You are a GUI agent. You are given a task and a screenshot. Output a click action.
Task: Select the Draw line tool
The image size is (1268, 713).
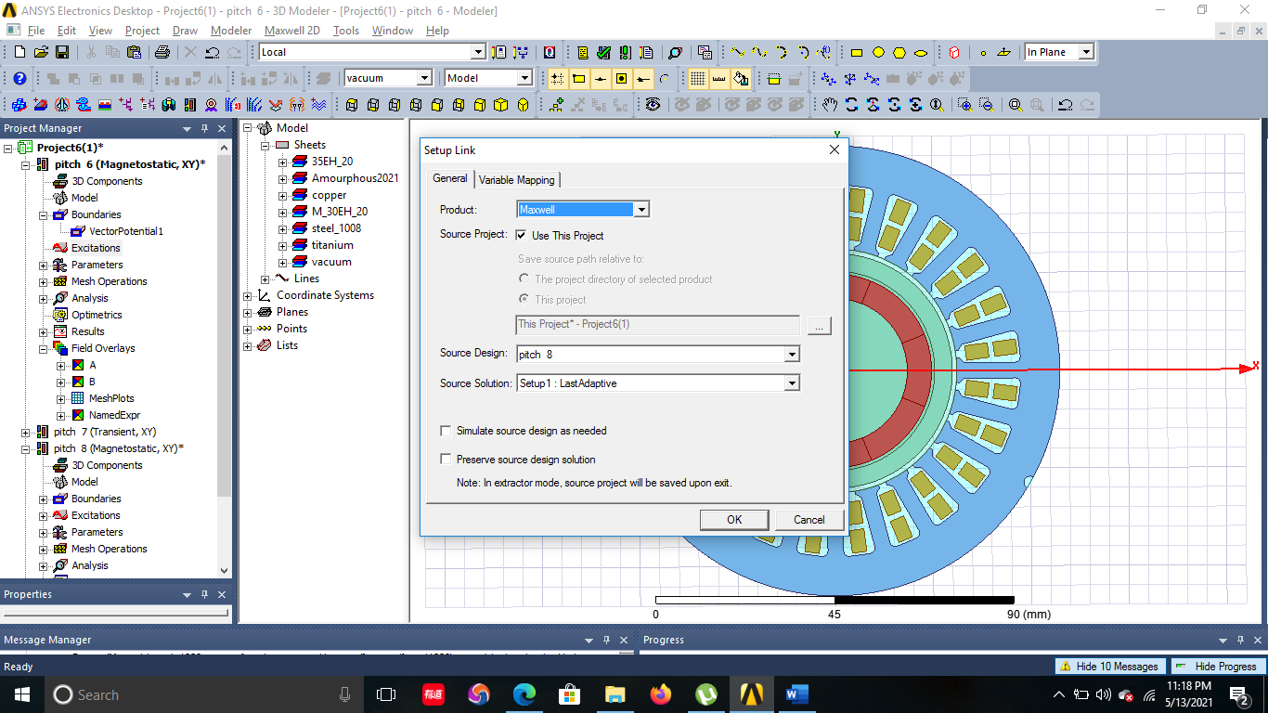[738, 52]
